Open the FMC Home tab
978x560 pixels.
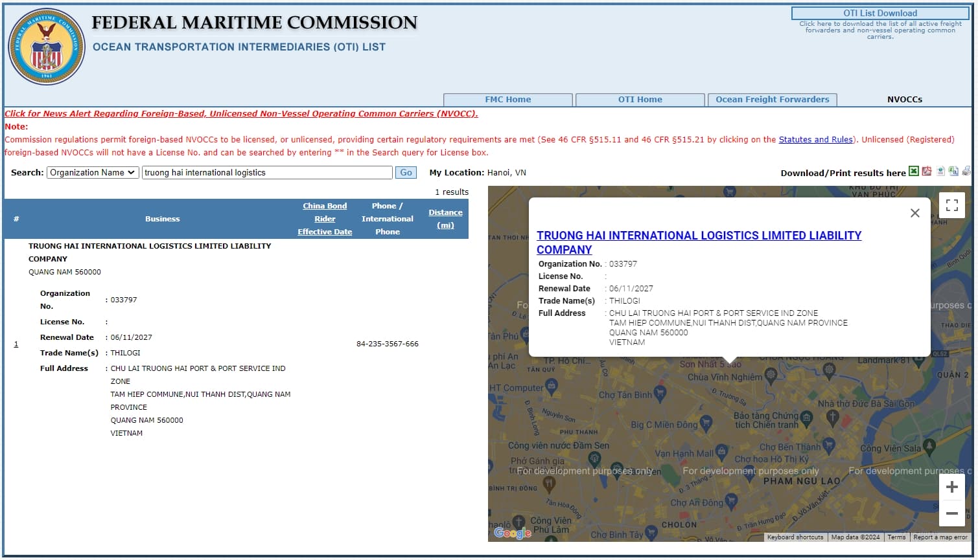coord(507,100)
